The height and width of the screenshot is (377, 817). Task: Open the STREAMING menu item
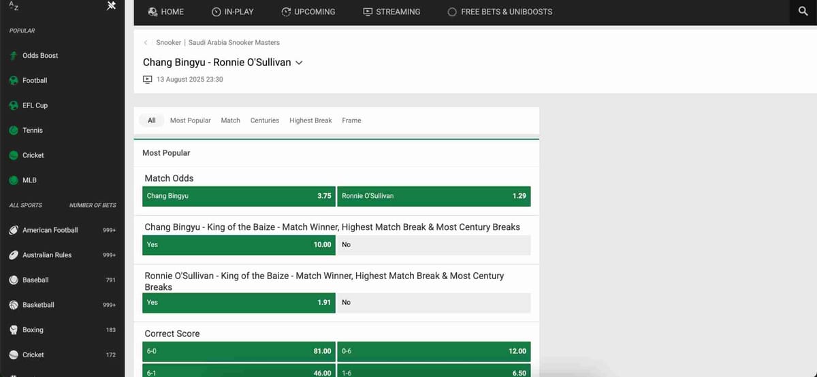click(391, 12)
